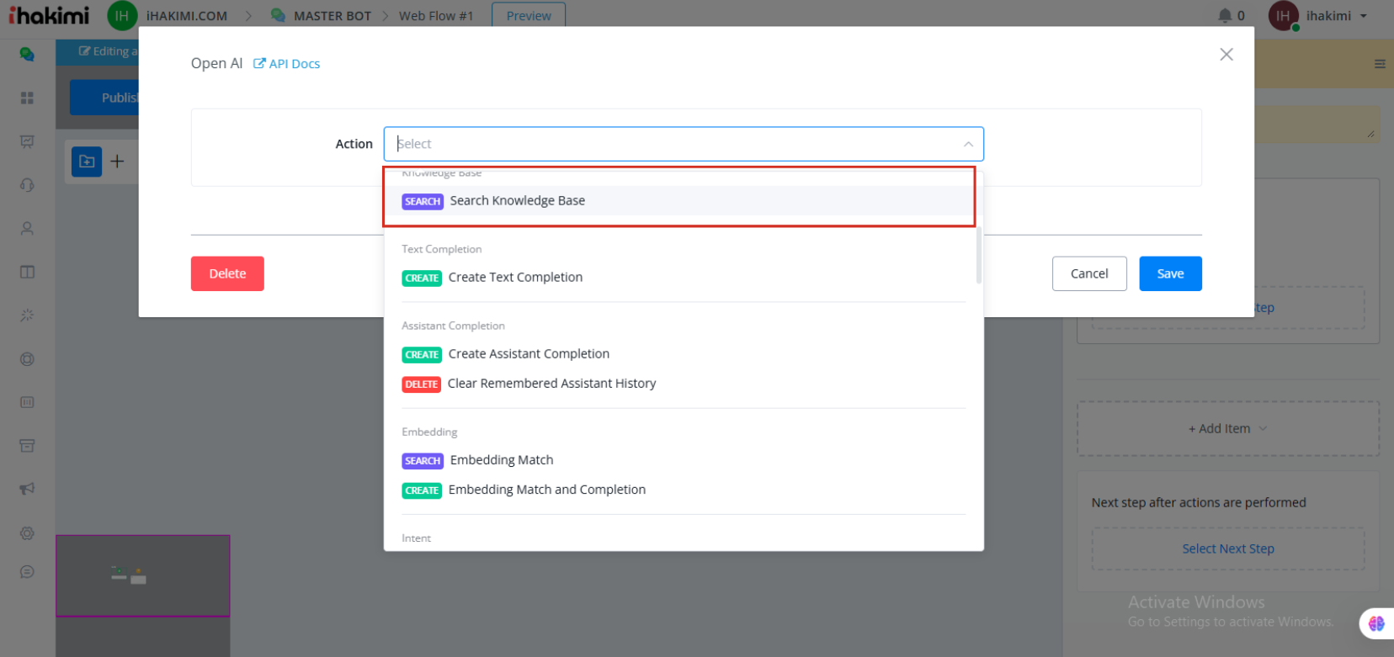
Task: Click the Save button
Action: click(x=1170, y=274)
